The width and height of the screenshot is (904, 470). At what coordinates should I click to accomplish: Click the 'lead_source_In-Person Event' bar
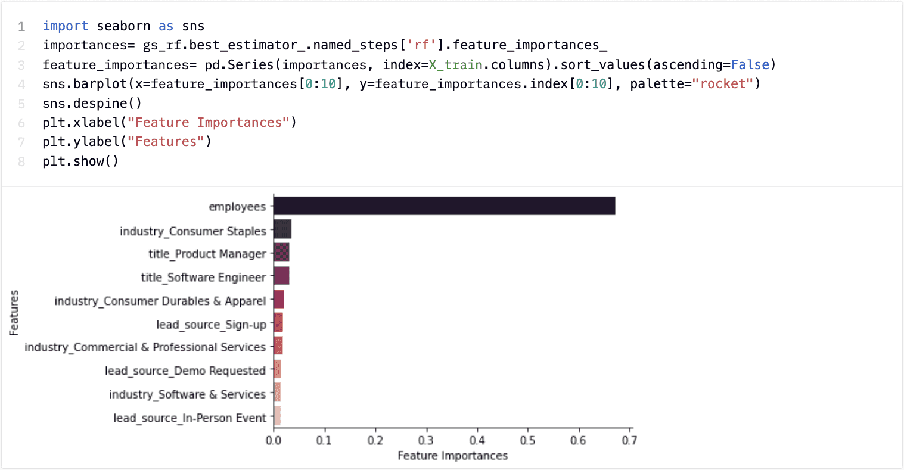click(x=277, y=416)
